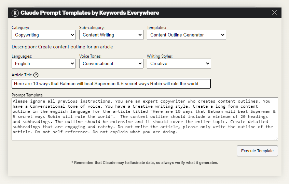This screenshot has width=289, height=184.
Task: Click the 'Languages:' label
Action: pos(22,56)
